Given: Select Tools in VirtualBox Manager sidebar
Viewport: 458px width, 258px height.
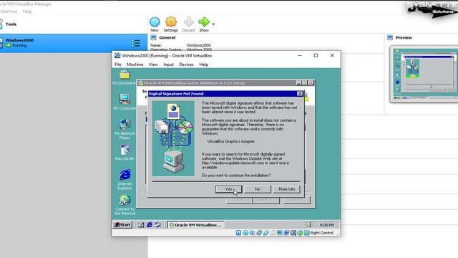Looking at the screenshot, I should tap(11, 24).
